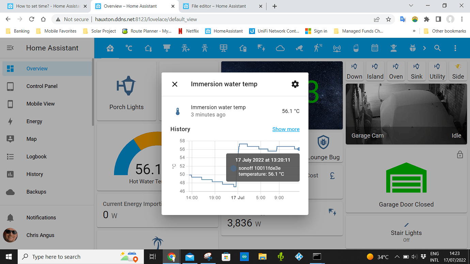This screenshot has width=470, height=264.
Task: Open the Energy section in the sidebar
Action: (34, 121)
